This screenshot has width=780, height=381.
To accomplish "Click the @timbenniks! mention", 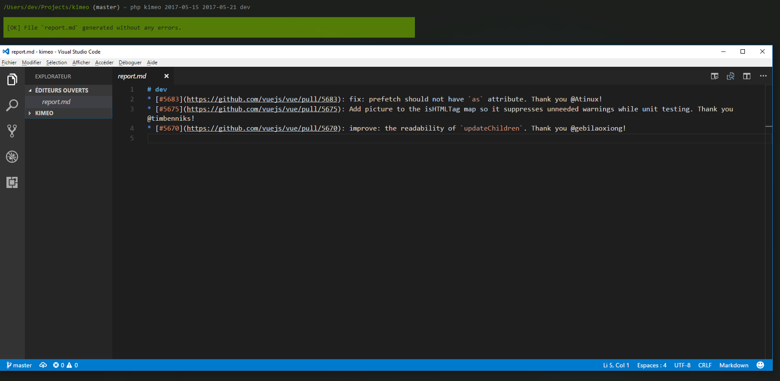I will click(171, 118).
